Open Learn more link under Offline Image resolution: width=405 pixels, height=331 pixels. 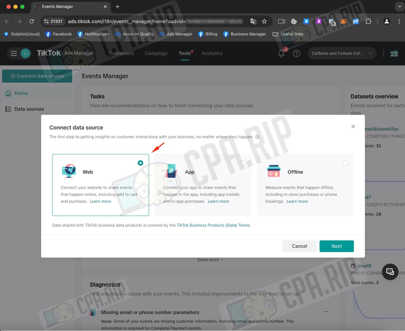pyautogui.click(x=297, y=201)
